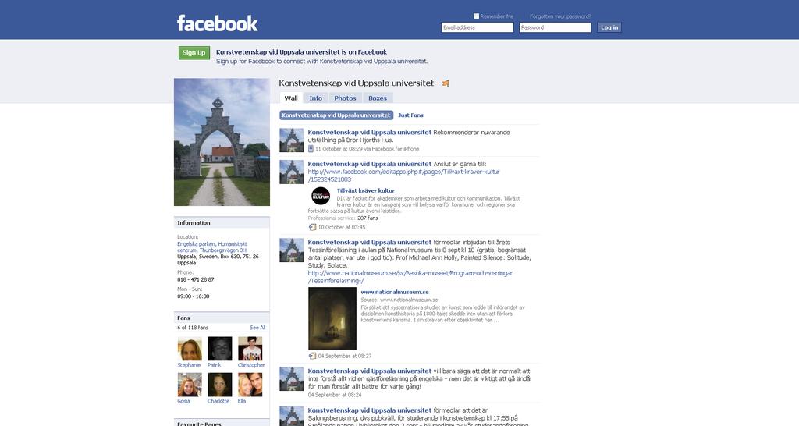
Task: Click the Christopher name link
Action: (251, 365)
